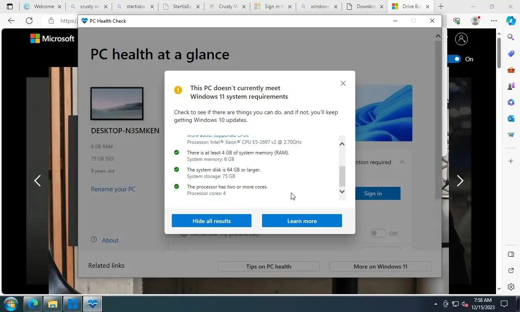Toggle the Remember my preferences switch
The image size is (520, 312).
coord(378,233)
